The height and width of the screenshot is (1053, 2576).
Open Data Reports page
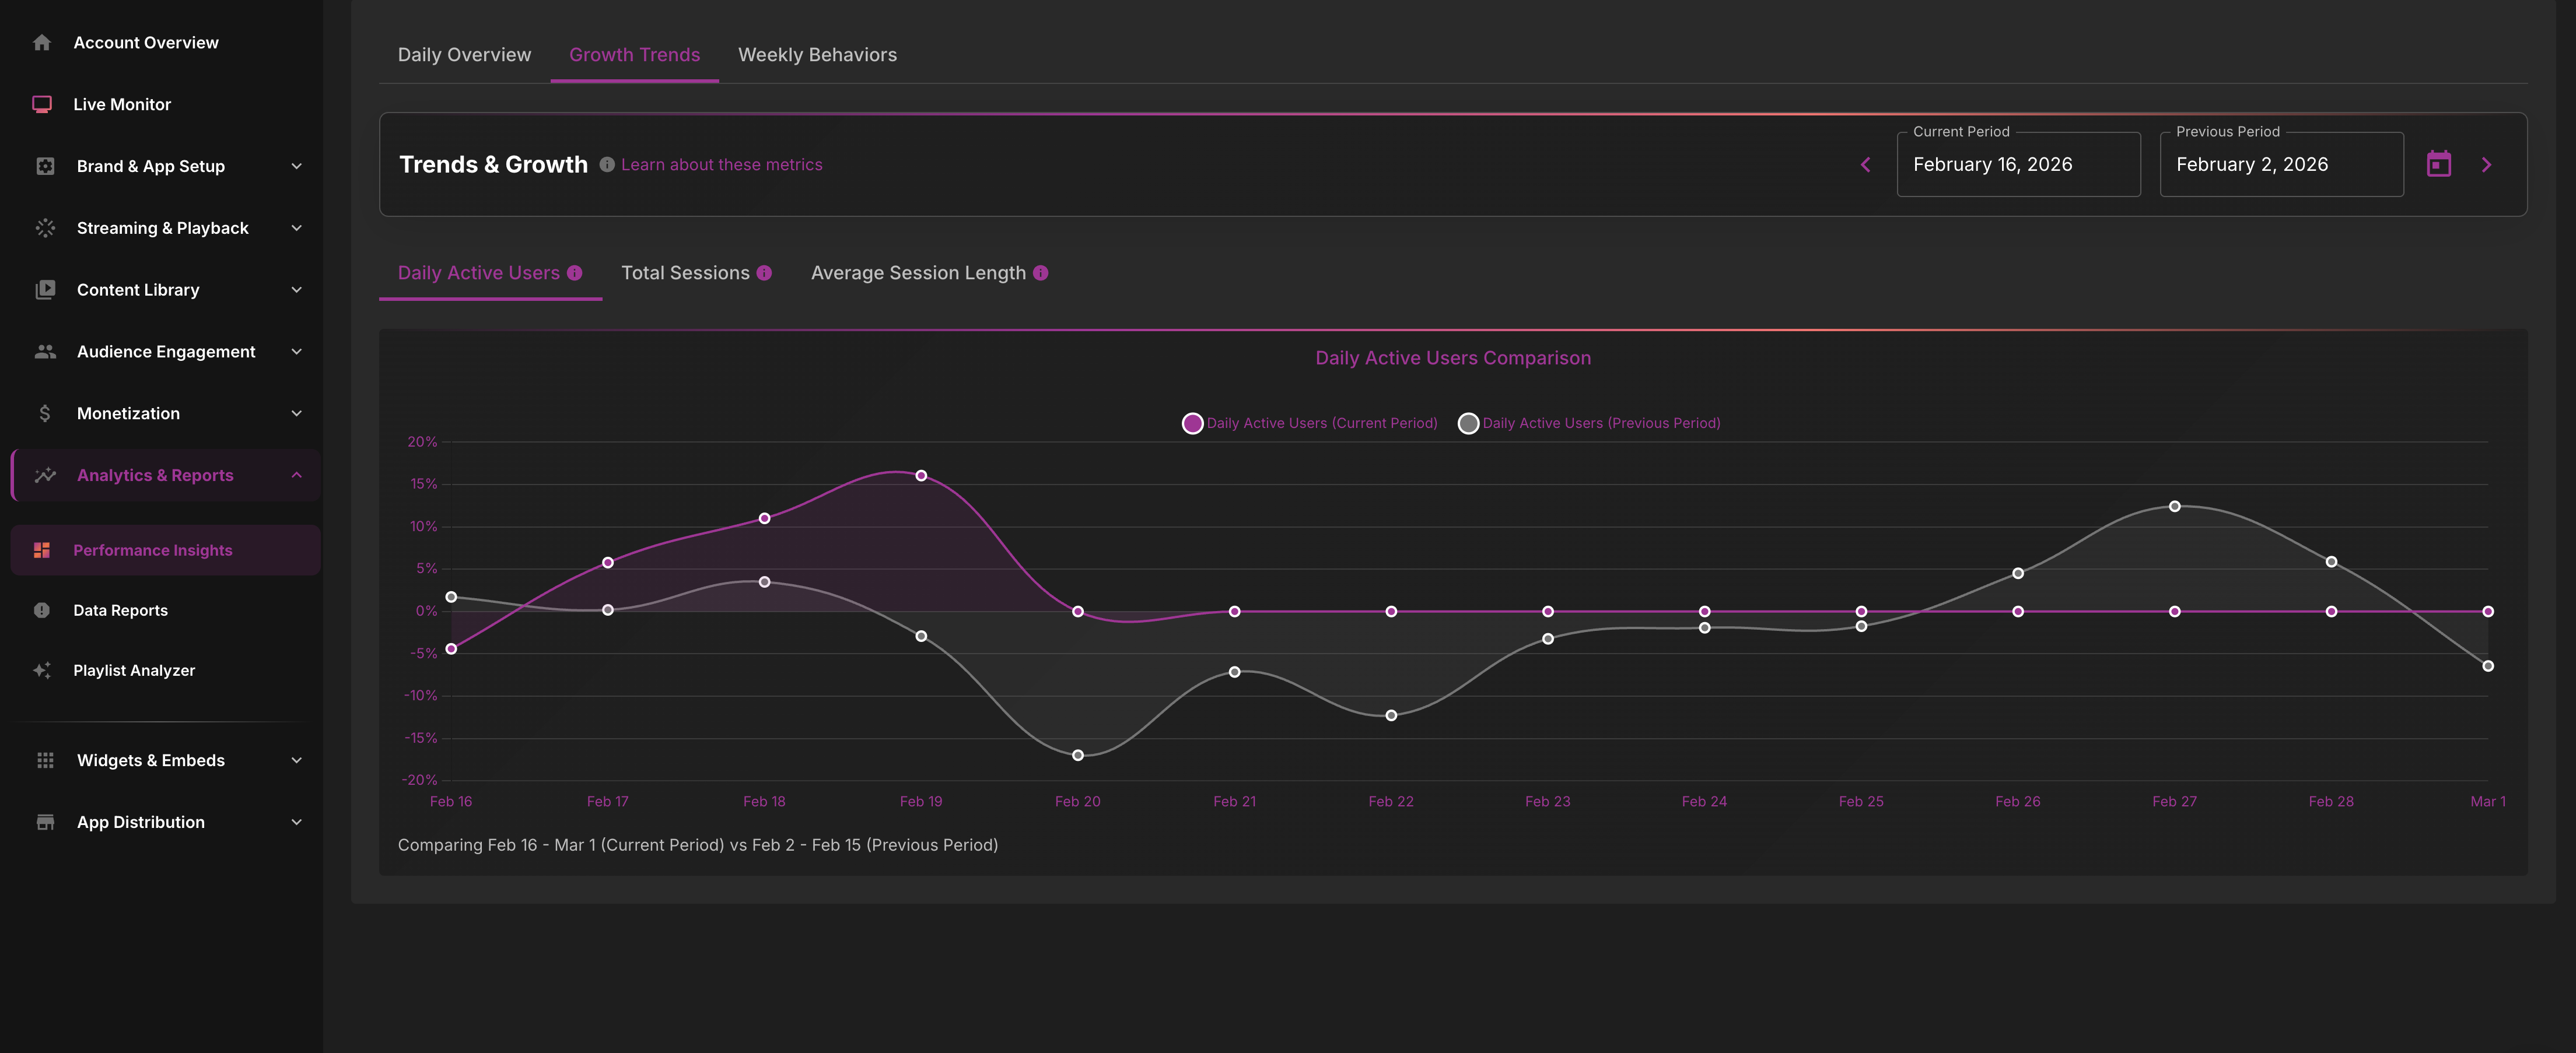[120, 610]
